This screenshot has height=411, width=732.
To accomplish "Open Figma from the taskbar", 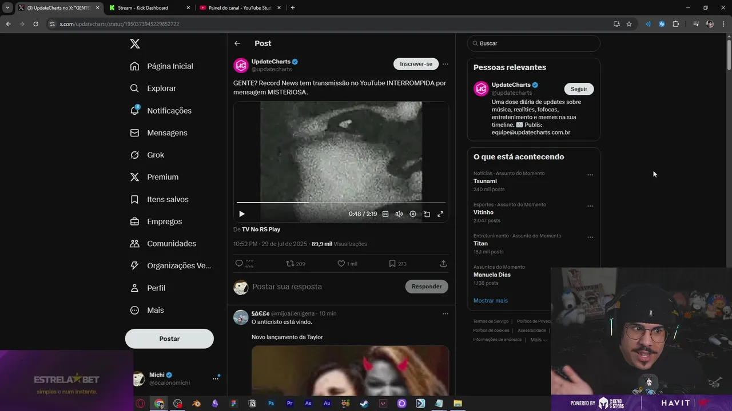I will [x=233, y=403].
